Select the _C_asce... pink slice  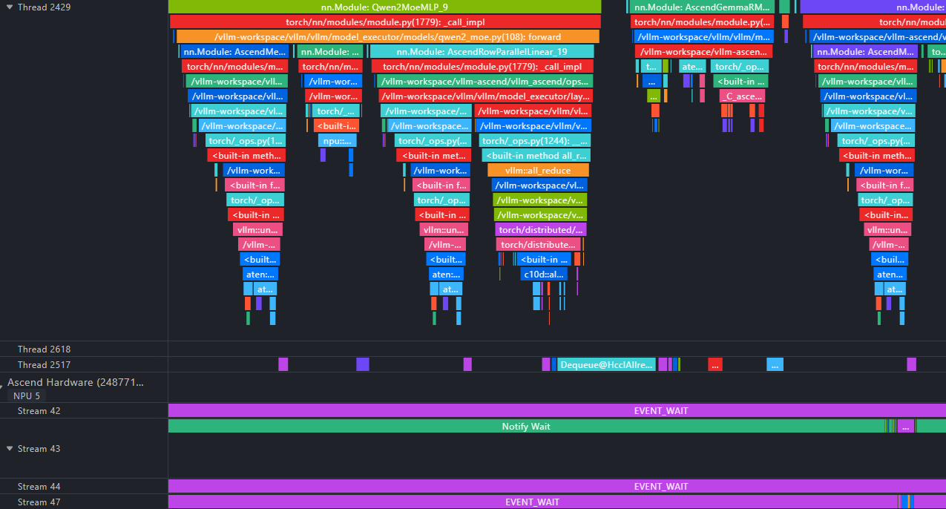click(742, 96)
